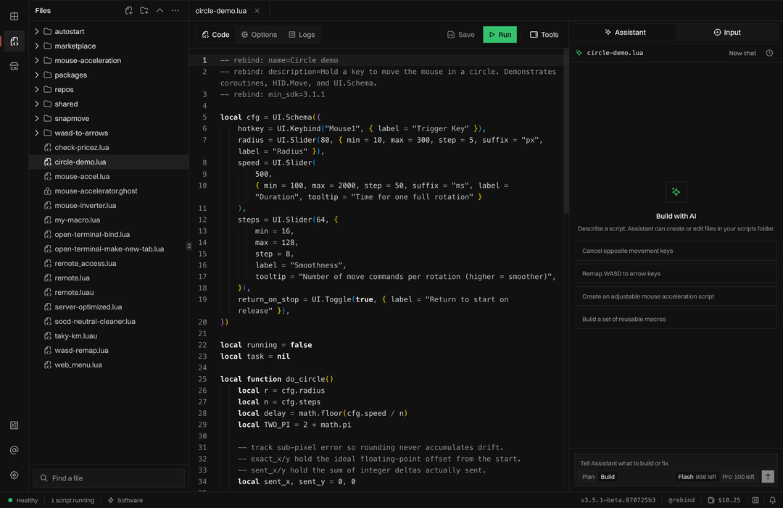Start a New chat with Assistant

742,53
